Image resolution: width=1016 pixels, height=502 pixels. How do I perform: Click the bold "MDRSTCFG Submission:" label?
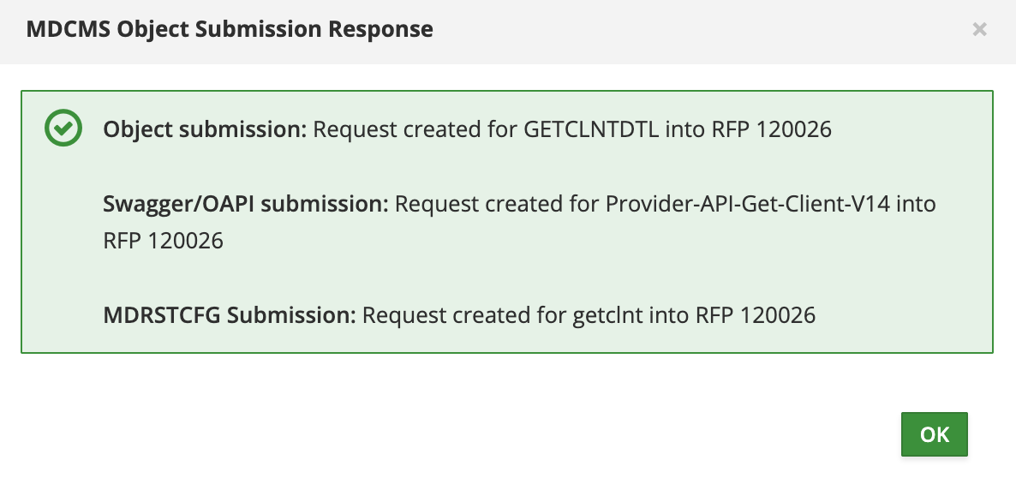pyautogui.click(x=230, y=314)
